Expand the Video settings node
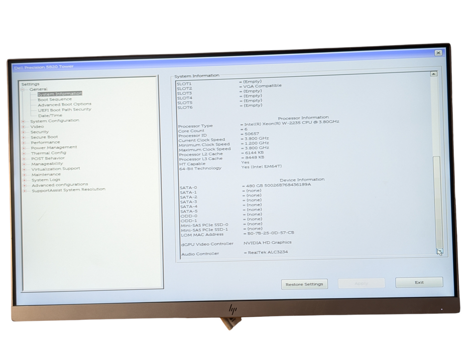The height and width of the screenshot is (351, 467). [x=23, y=127]
